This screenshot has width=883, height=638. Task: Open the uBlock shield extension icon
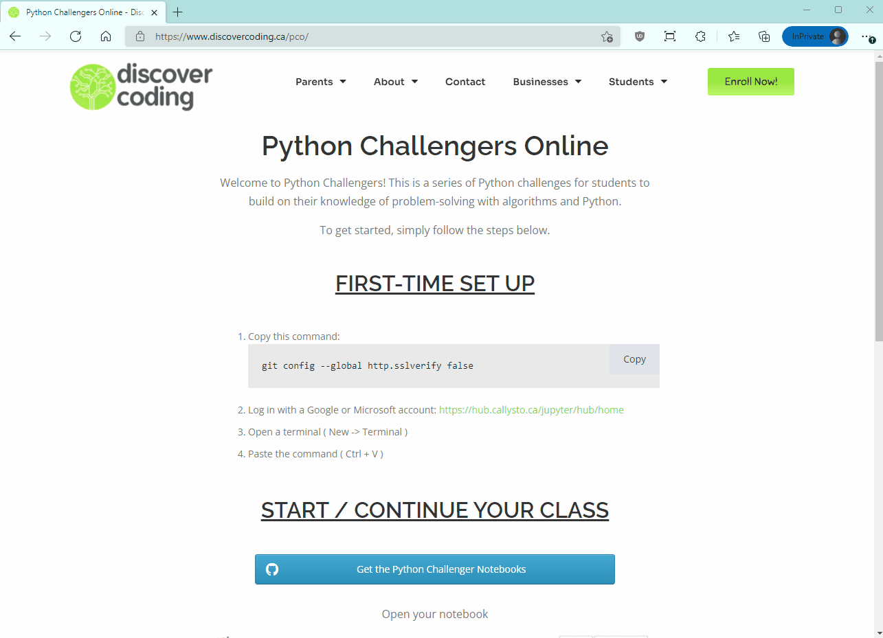point(640,36)
